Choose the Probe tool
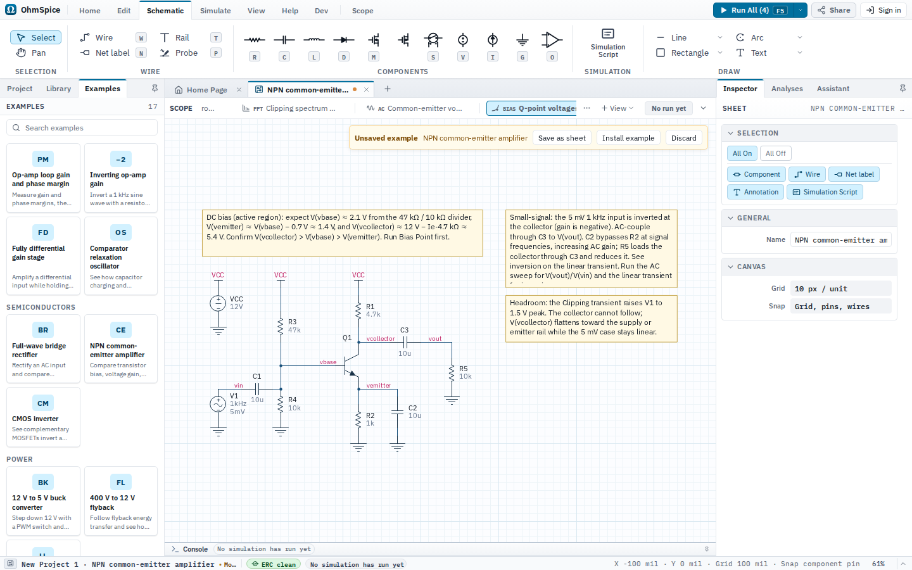 190,53
